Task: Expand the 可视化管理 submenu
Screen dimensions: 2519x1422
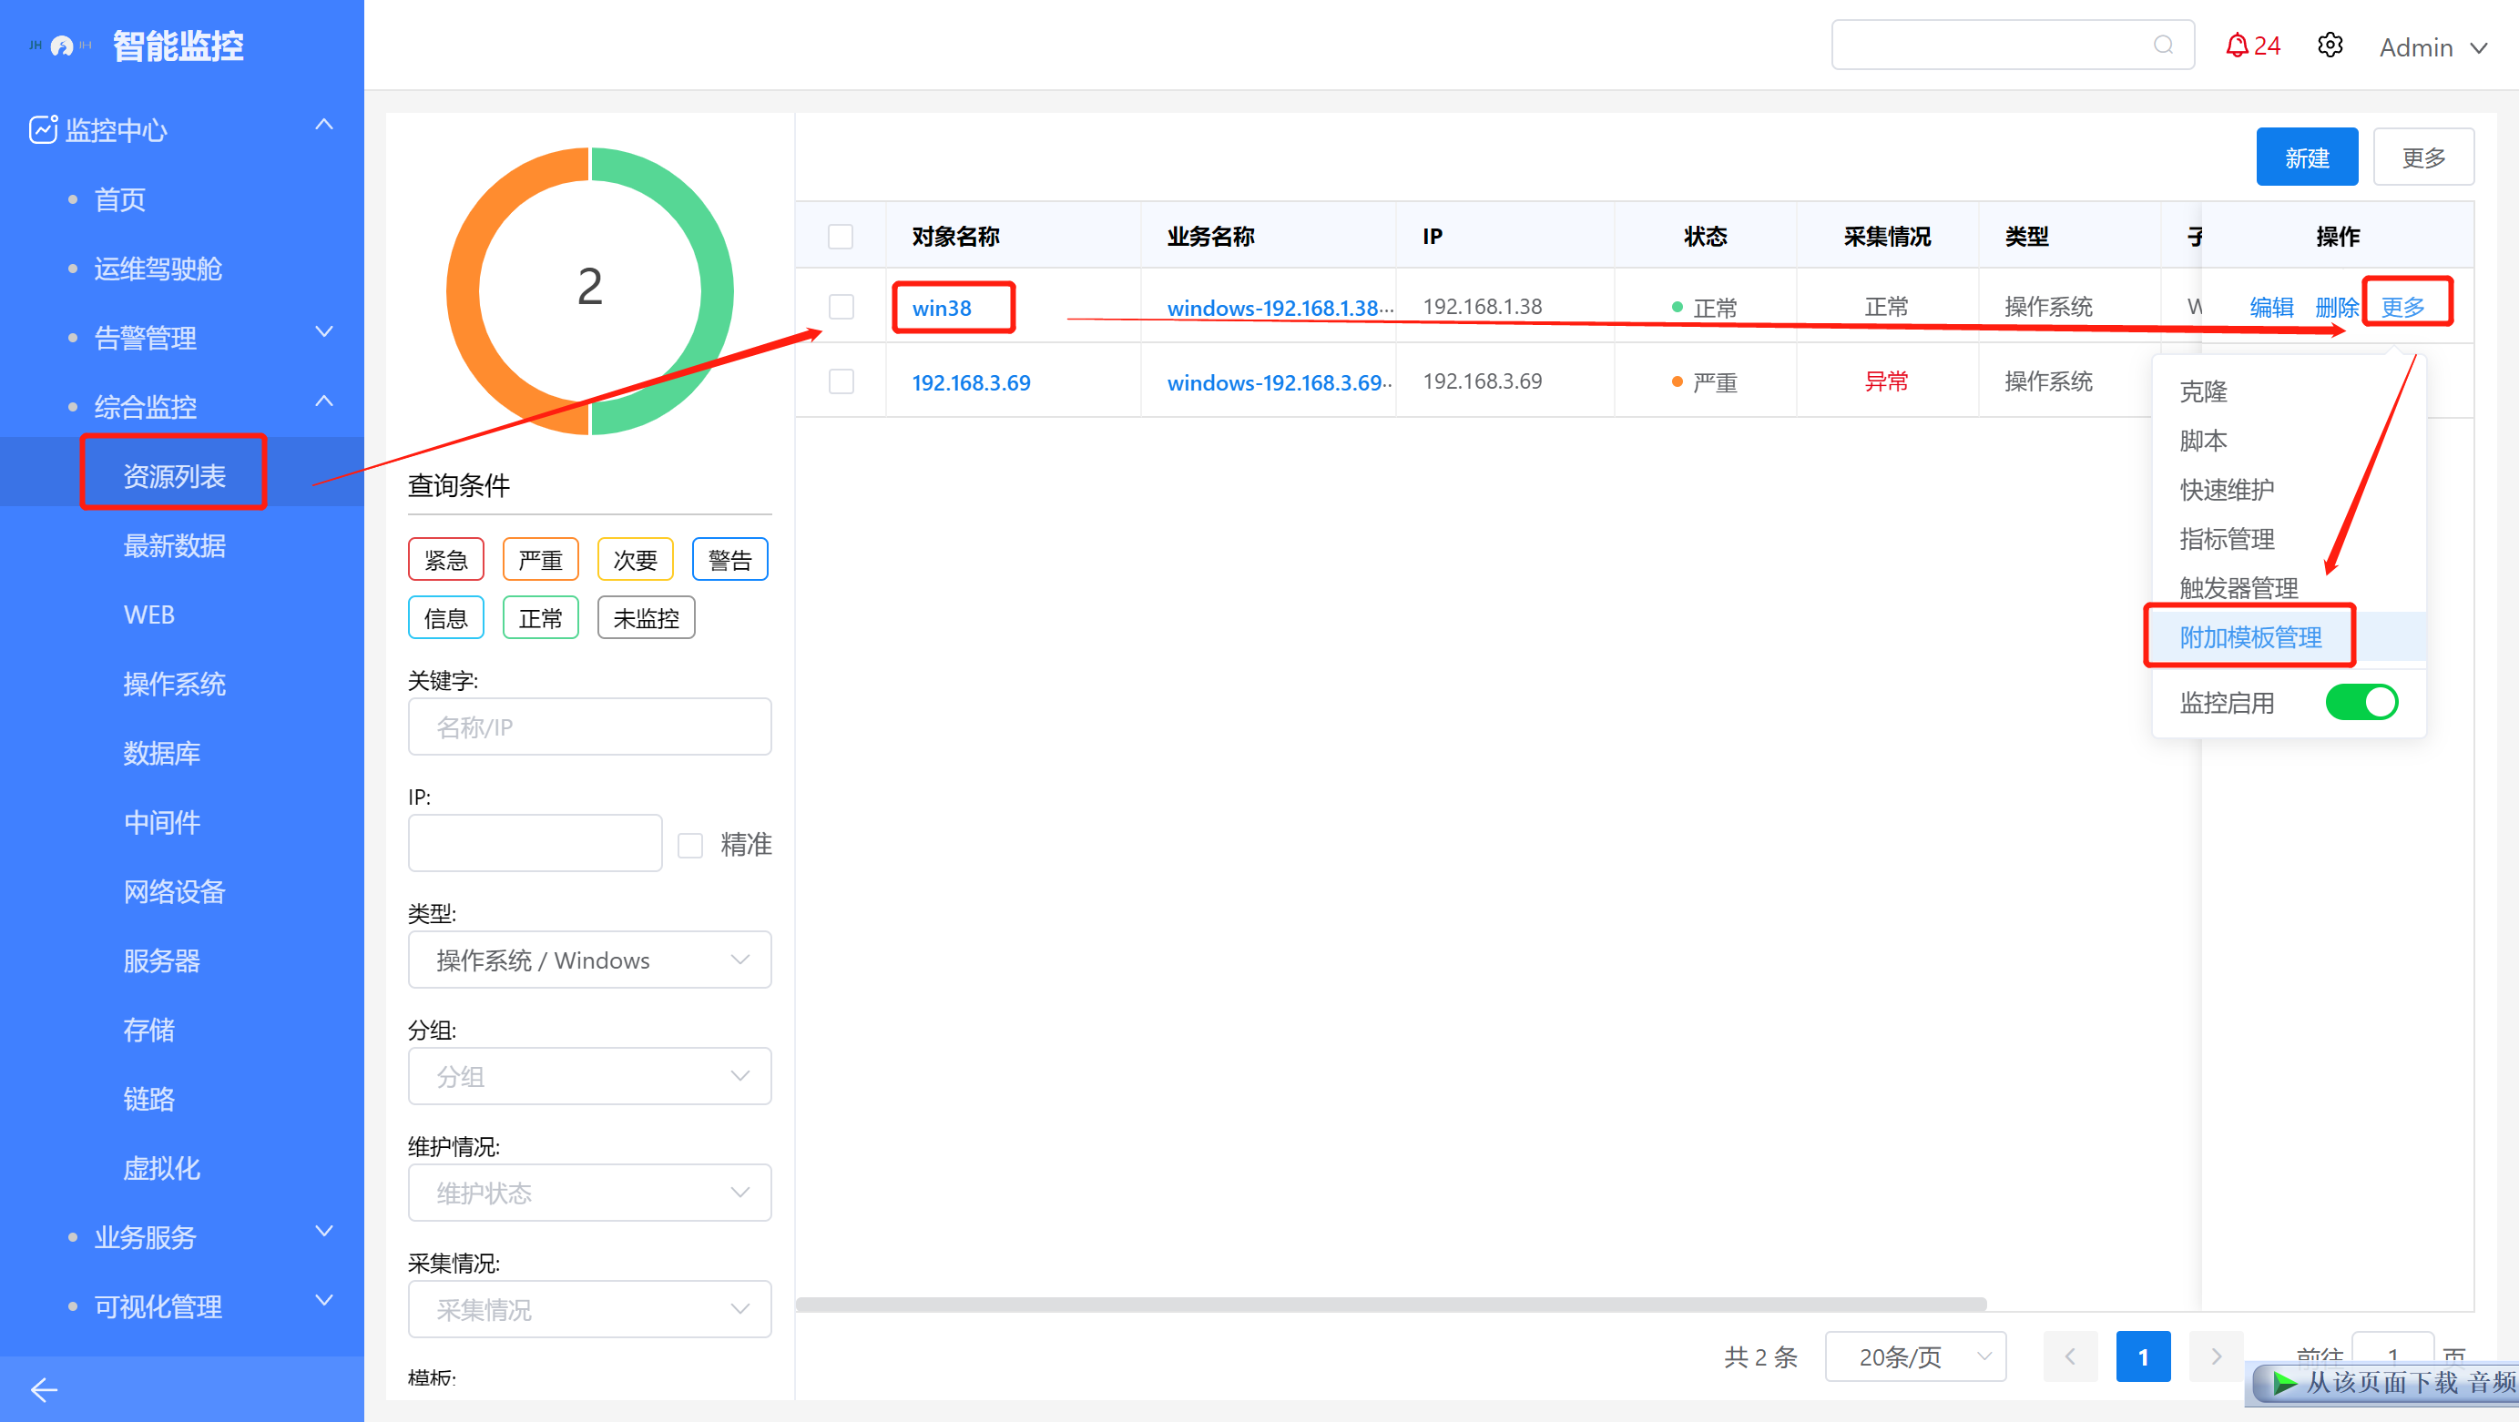Action: pos(324,1300)
